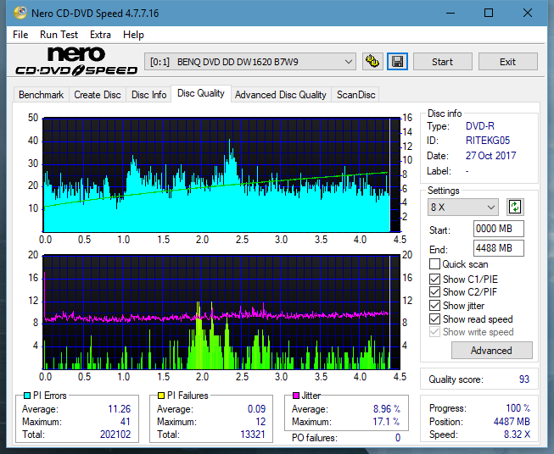Open the Run Test menu
Image resolution: width=554 pixels, height=454 pixels.
click(59, 35)
